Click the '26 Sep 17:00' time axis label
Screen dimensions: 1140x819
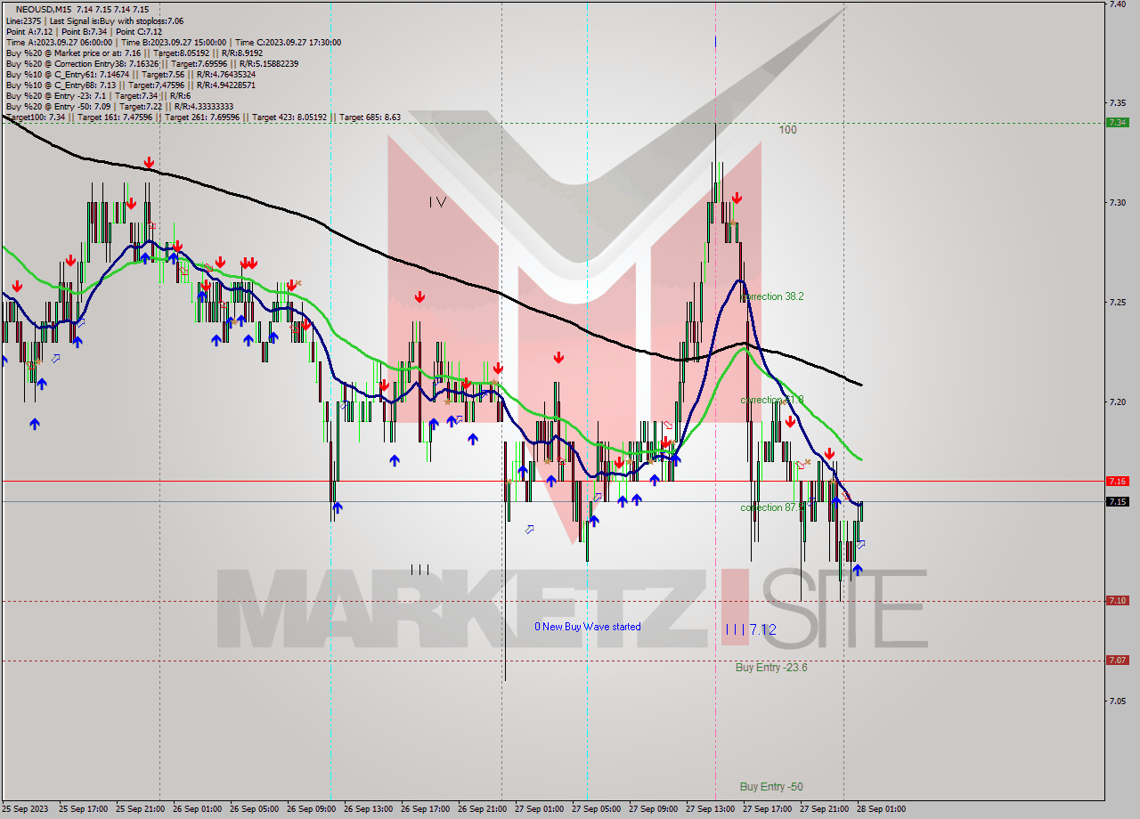(424, 809)
